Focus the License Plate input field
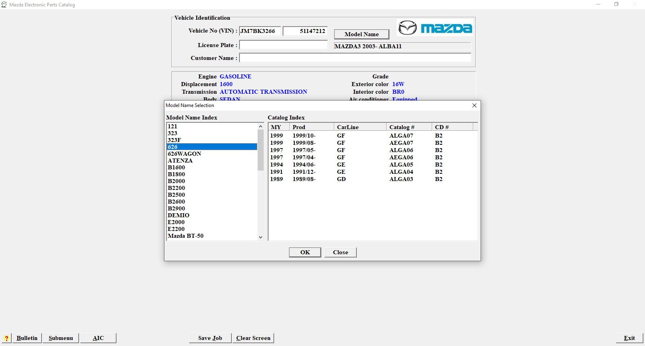Image resolution: width=645 pixels, height=346 pixels. point(283,45)
